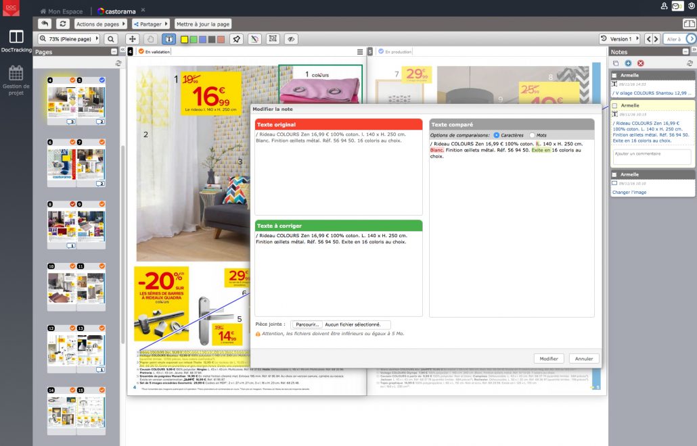697x446 pixels.
Task: Open the Changer l'image note link
Action: 629,192
